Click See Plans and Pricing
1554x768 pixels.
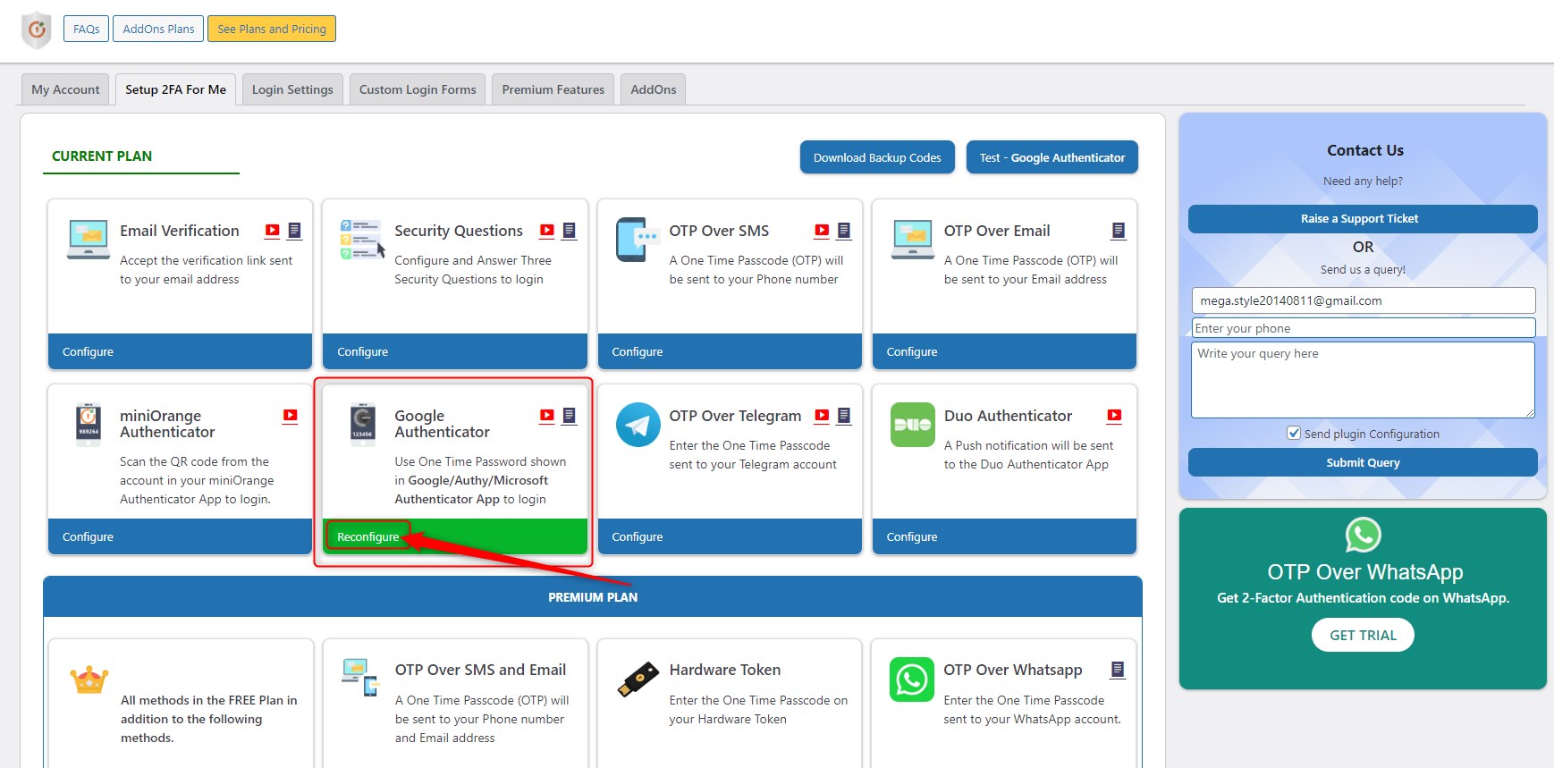[272, 29]
